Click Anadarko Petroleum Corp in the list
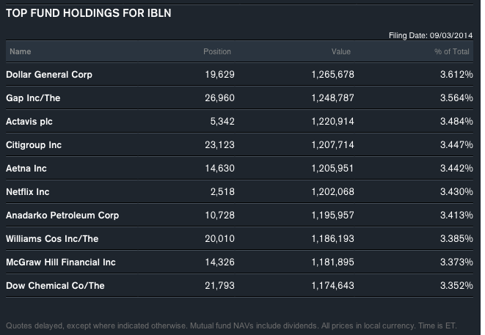Viewport: 485px width, 335px height. pos(62,216)
